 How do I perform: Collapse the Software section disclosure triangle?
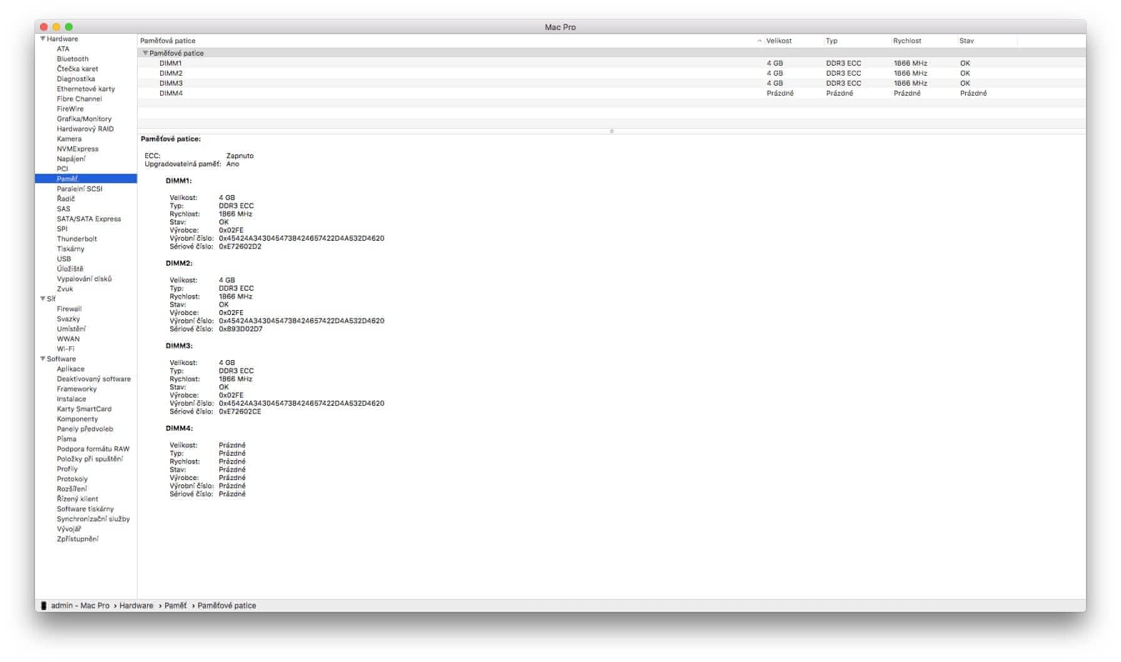[43, 359]
